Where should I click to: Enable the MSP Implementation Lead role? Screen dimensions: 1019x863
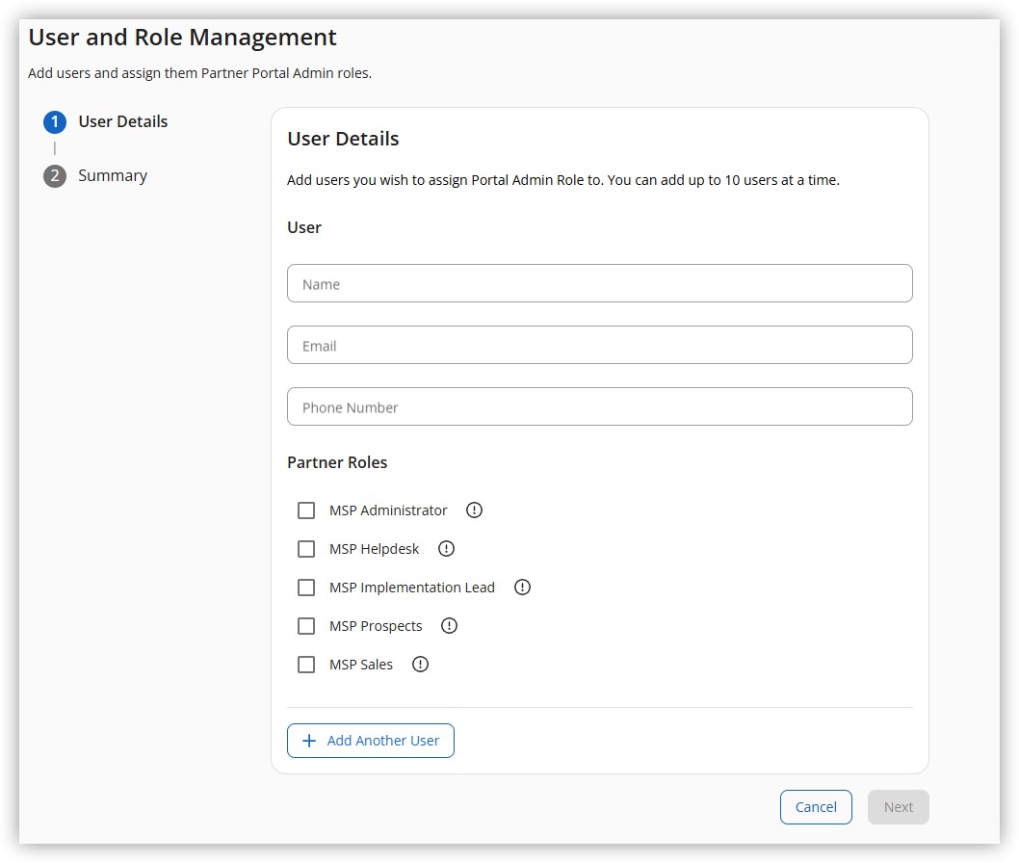[306, 587]
